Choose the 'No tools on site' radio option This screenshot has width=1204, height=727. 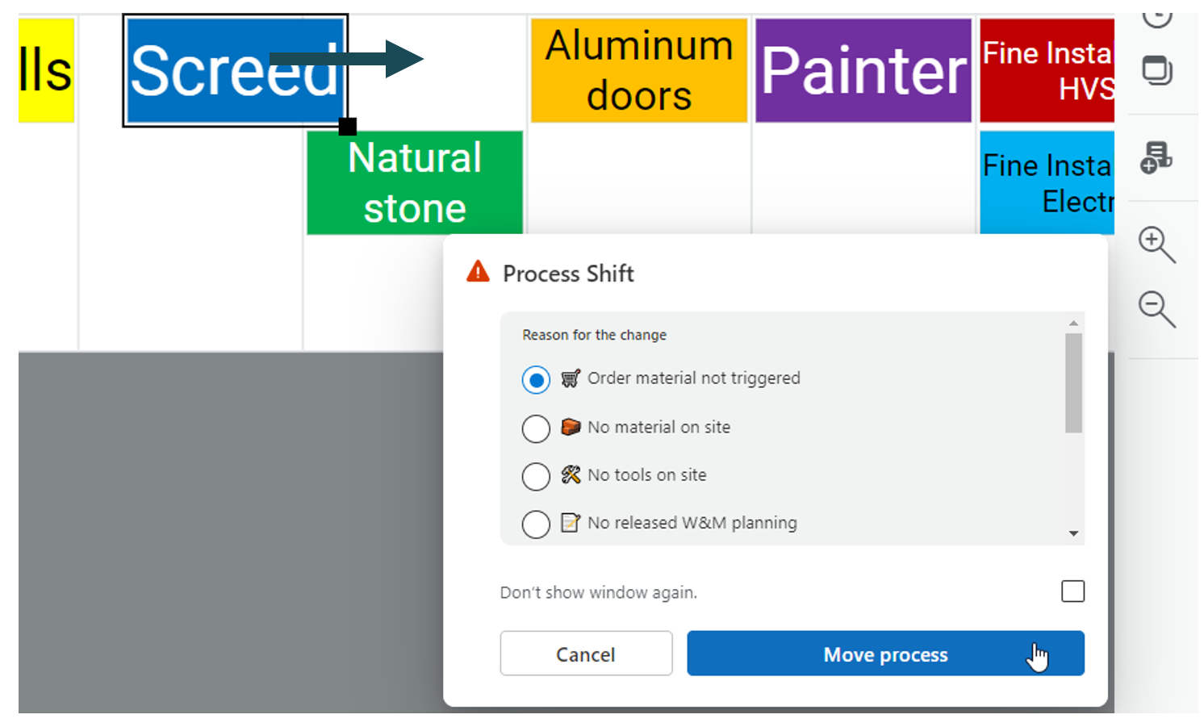click(x=536, y=476)
